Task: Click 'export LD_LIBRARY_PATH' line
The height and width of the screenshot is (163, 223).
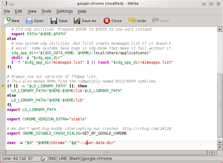Action: [32, 110]
